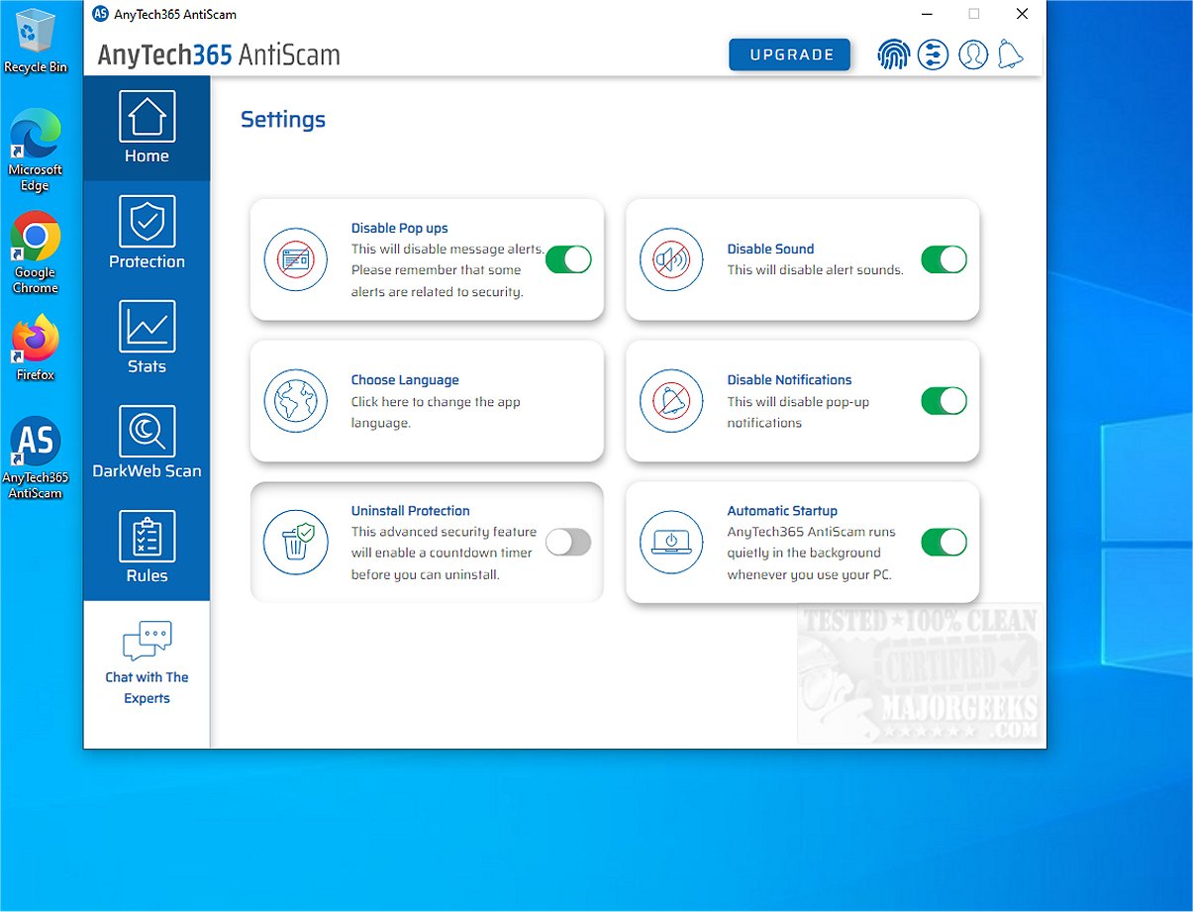The image size is (1193, 912).
Task: Turn off the Disable Pop ups switch
Action: tap(568, 259)
